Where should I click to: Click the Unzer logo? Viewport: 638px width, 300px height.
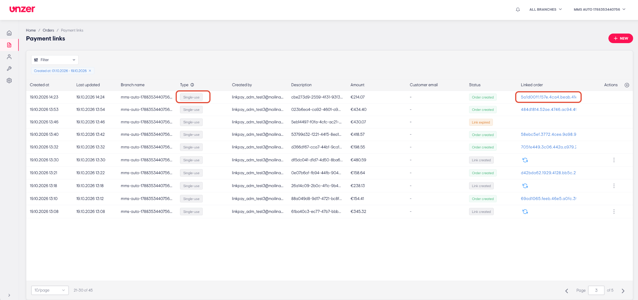click(x=22, y=9)
